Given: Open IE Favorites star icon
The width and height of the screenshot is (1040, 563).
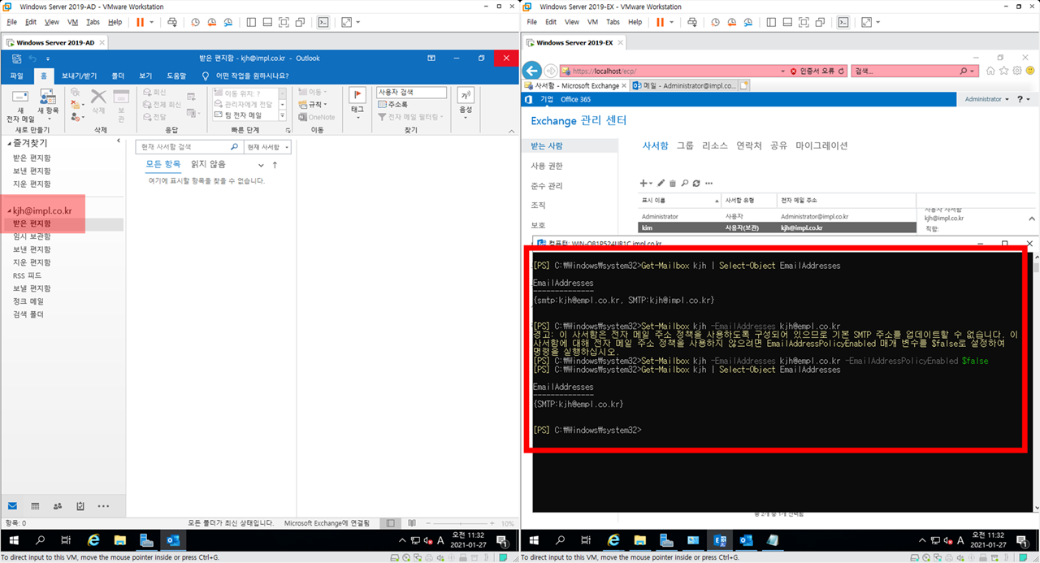Looking at the screenshot, I should point(1004,71).
